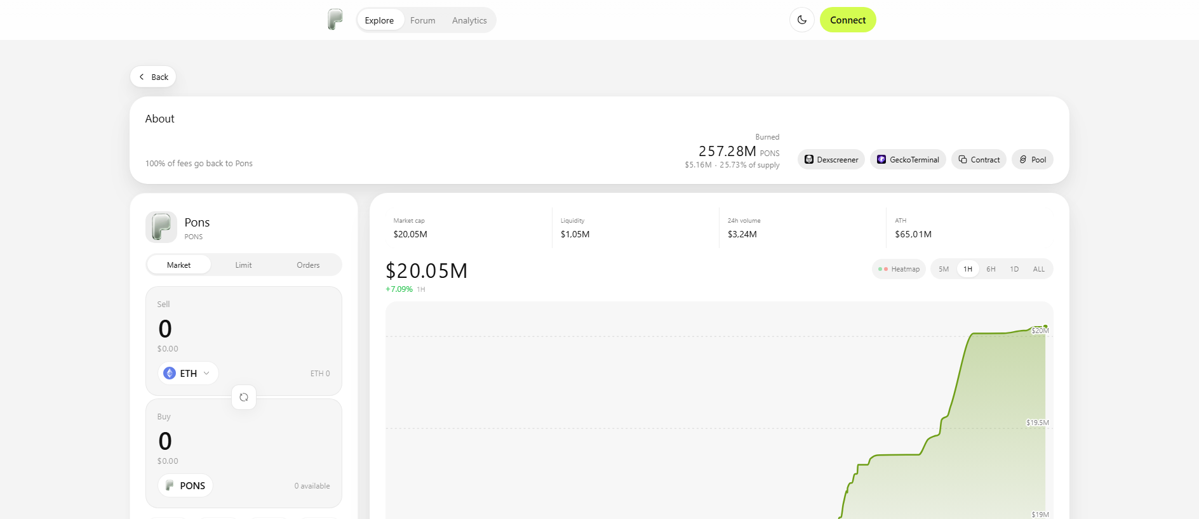The image size is (1199, 519).
Task: Switch to the Limit tab
Action: (x=243, y=265)
